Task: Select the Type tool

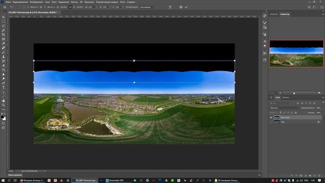Action: [x=4, y=87]
